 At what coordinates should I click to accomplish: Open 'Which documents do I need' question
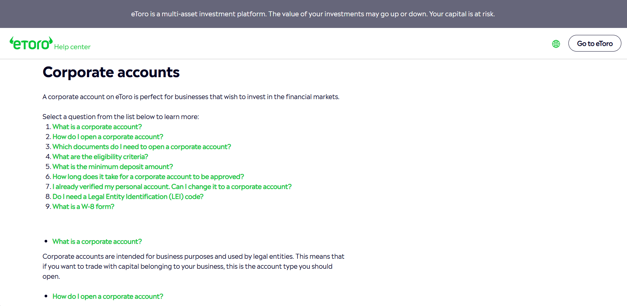click(x=142, y=147)
